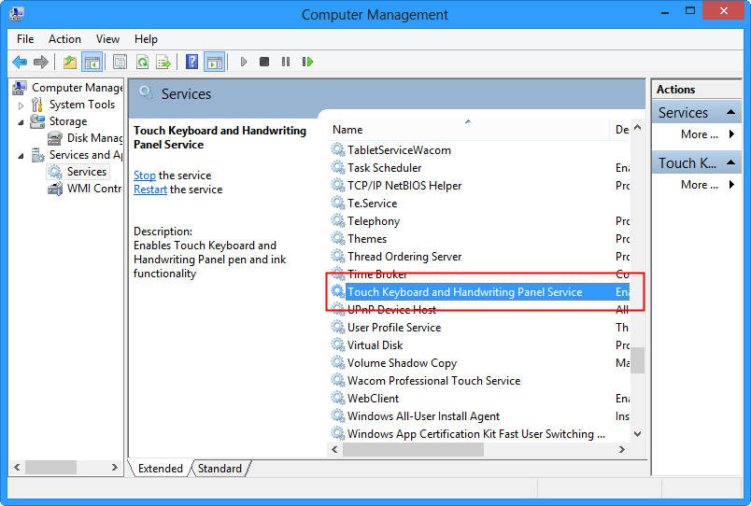Open Help via the question mark icon

click(191, 63)
